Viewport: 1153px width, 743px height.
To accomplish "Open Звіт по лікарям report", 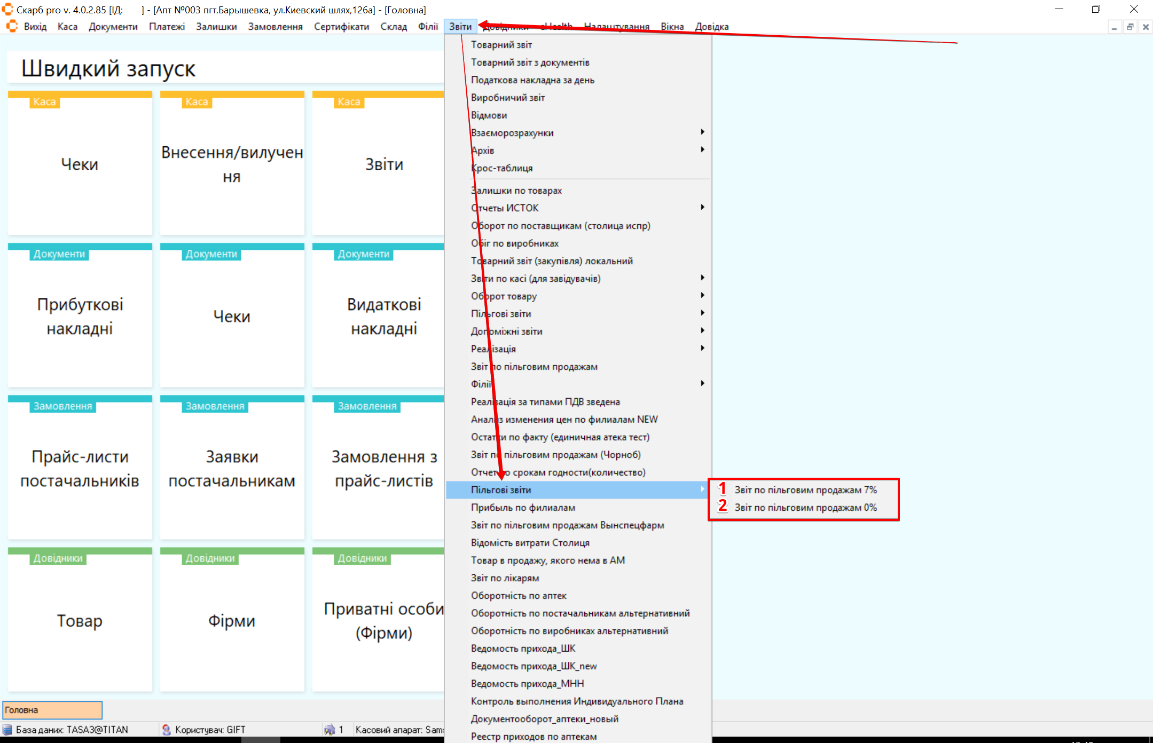I will 505,578.
